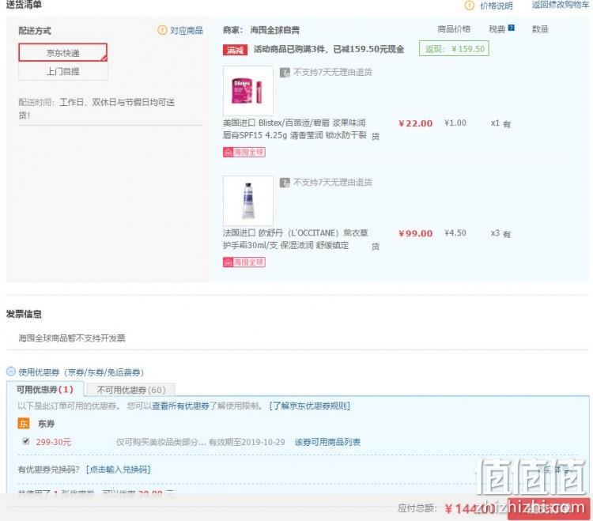Open 对应商品 link
This screenshot has height=521, width=593.
[x=187, y=30]
